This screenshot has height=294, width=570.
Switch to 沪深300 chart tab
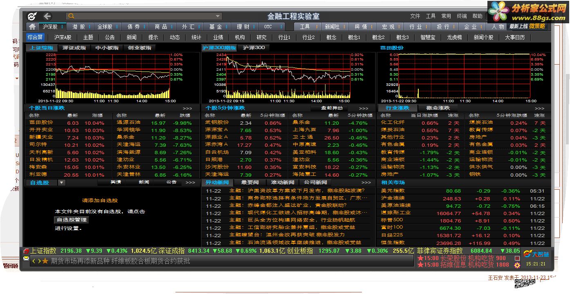[254, 48]
